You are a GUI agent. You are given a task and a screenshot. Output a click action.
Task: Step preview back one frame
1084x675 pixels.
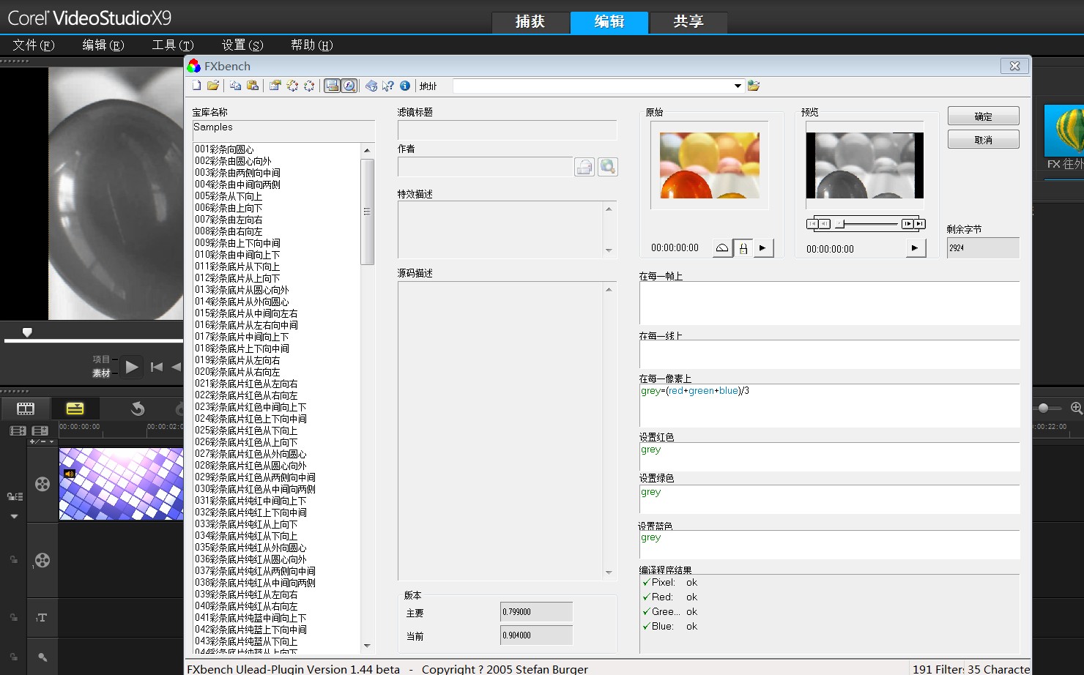(x=825, y=224)
